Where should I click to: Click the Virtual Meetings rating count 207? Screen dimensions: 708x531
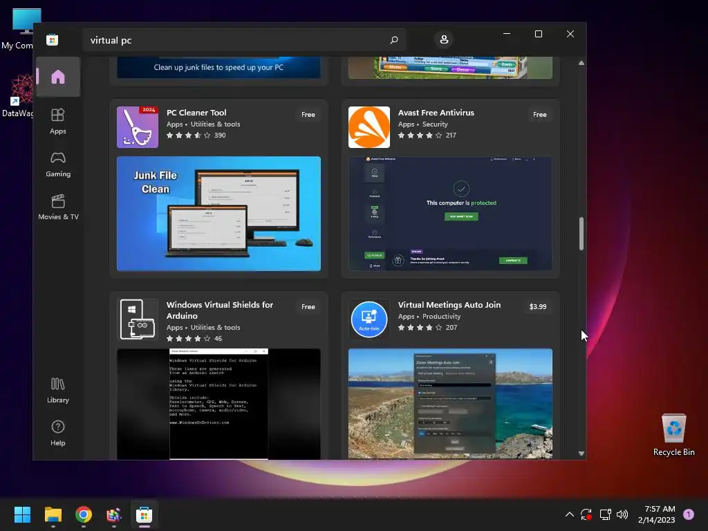click(x=451, y=327)
